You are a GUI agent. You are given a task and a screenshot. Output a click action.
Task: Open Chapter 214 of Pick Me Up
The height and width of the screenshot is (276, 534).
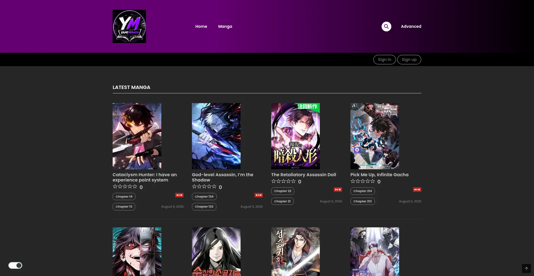pyautogui.click(x=362, y=191)
